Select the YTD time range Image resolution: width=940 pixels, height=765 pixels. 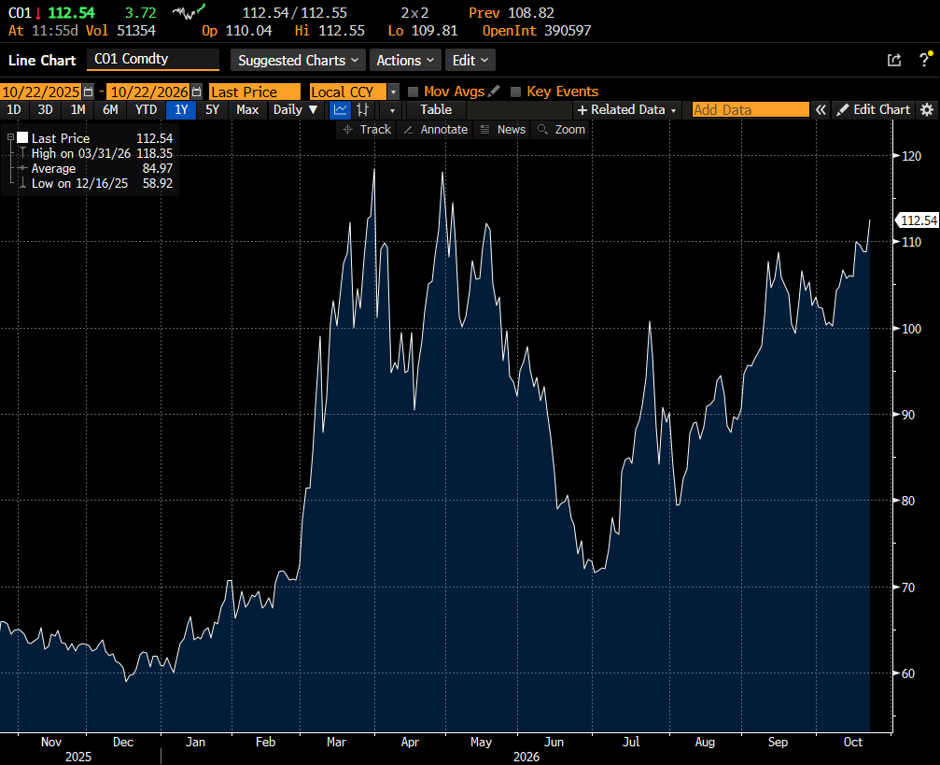[x=147, y=110]
